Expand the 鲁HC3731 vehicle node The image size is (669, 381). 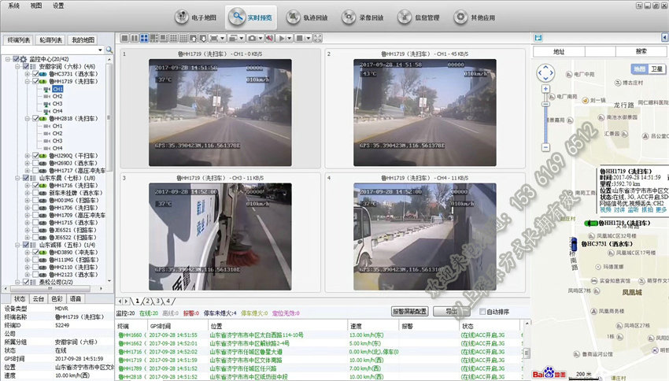[28, 74]
